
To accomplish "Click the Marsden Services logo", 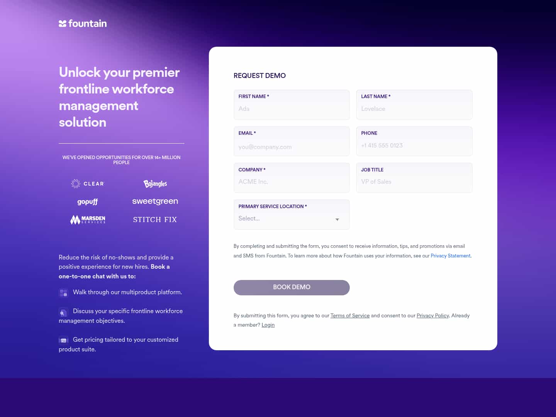I will point(88,220).
